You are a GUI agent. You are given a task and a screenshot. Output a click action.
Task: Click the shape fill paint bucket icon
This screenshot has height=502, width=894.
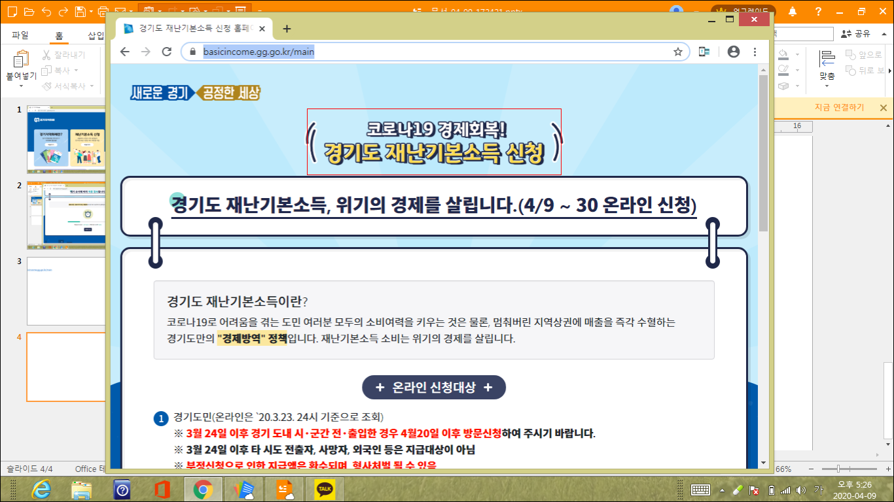click(x=783, y=54)
